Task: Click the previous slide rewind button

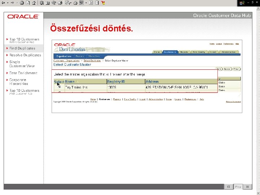Action: [229, 187]
